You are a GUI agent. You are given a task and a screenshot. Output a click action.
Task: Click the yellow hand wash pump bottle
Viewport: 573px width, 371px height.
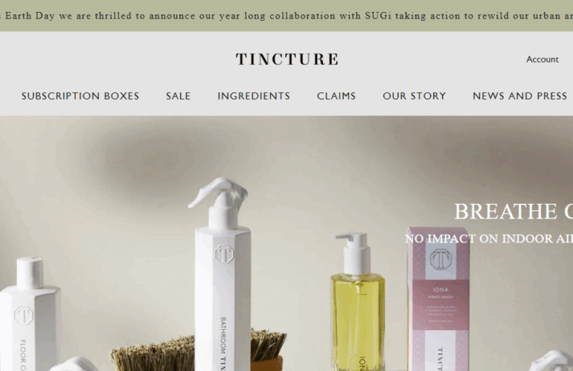pos(357,301)
